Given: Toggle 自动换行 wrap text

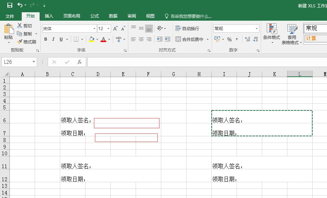Looking at the screenshot, I should [187, 28].
